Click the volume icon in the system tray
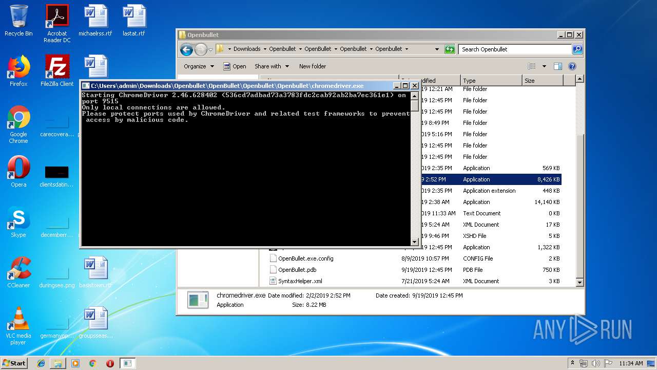The image size is (657, 370). click(595, 363)
